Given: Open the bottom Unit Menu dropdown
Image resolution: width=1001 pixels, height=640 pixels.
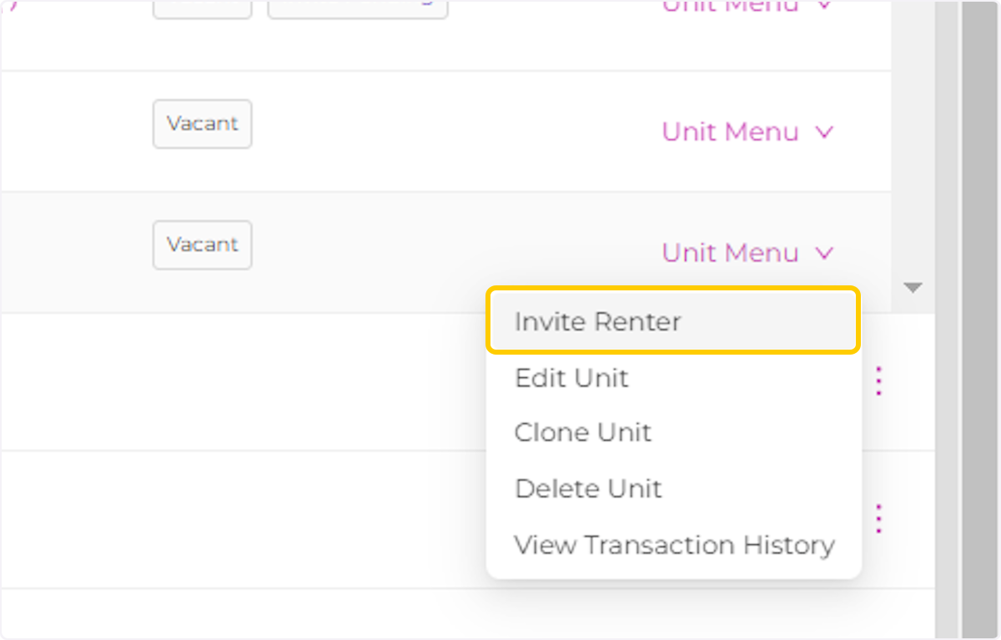Looking at the screenshot, I should point(730,253).
